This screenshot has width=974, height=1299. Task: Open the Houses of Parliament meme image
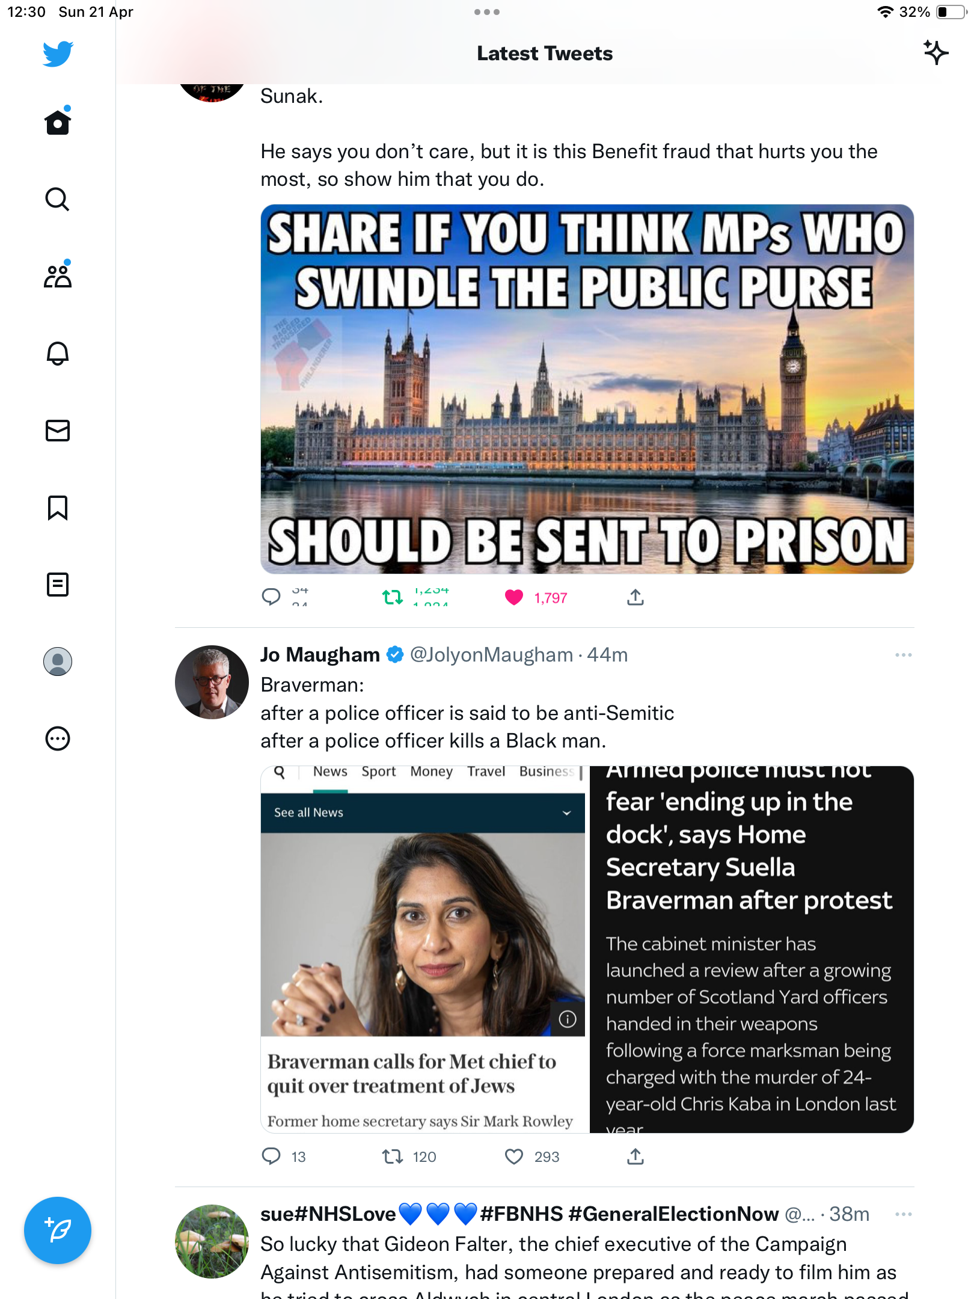click(587, 389)
